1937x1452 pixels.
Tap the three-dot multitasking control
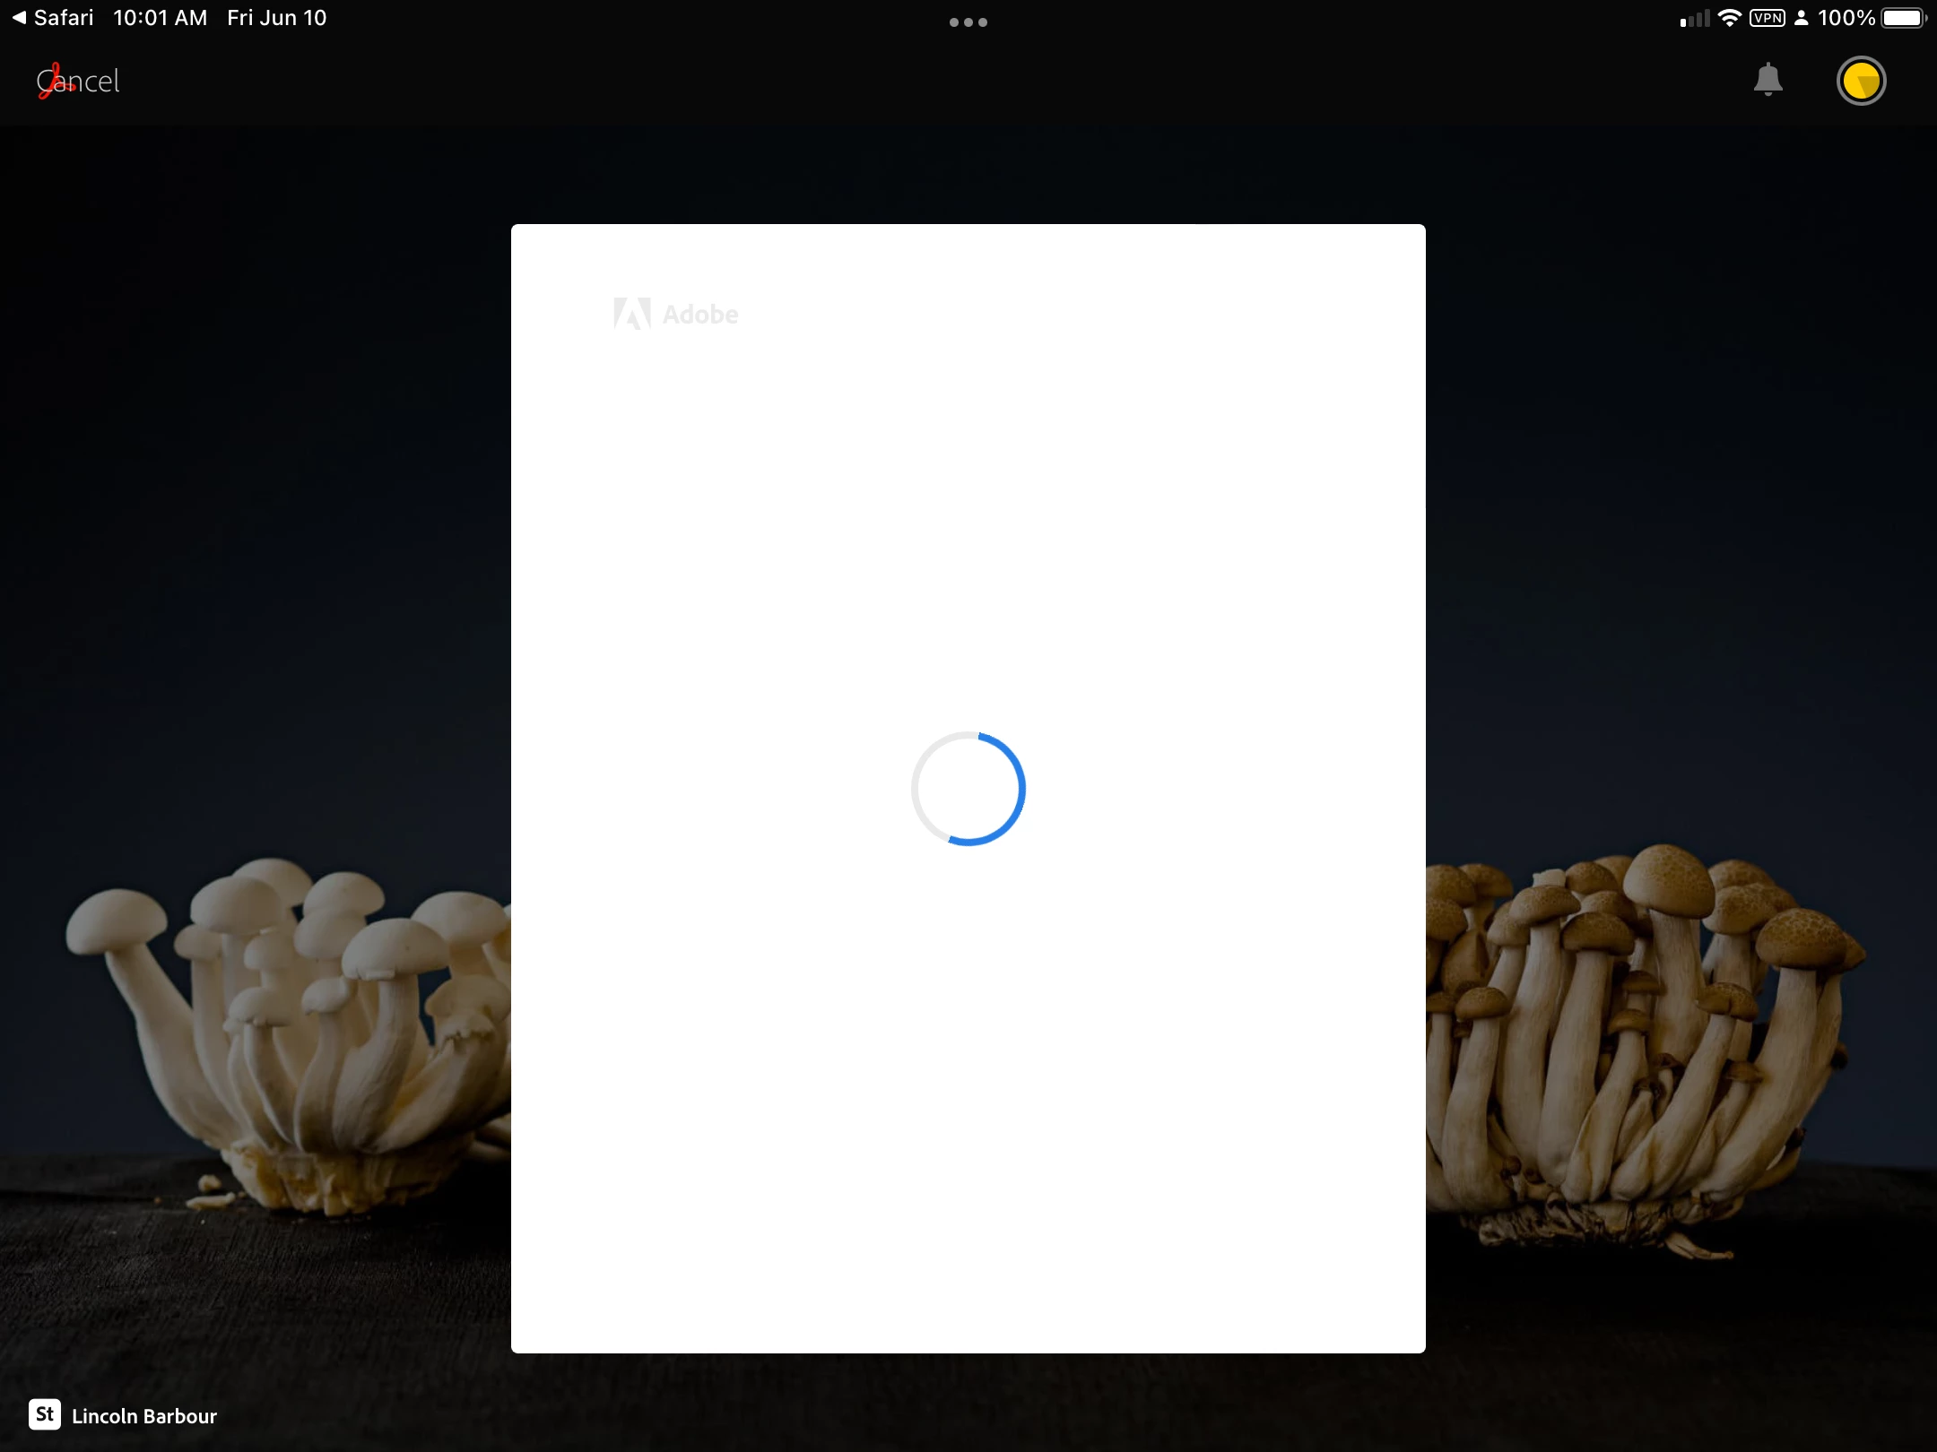[x=968, y=22]
